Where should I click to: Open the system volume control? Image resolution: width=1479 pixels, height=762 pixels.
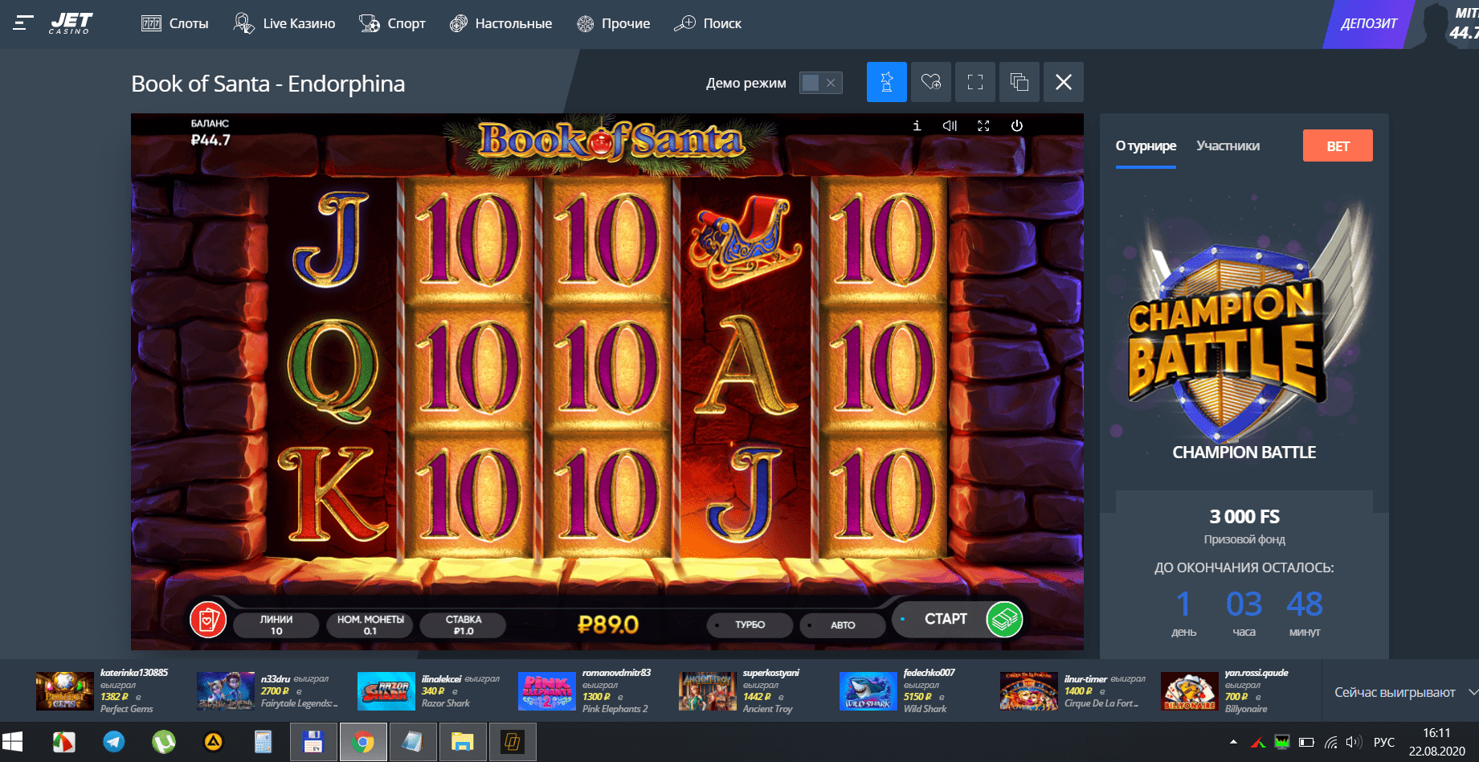tap(1354, 742)
